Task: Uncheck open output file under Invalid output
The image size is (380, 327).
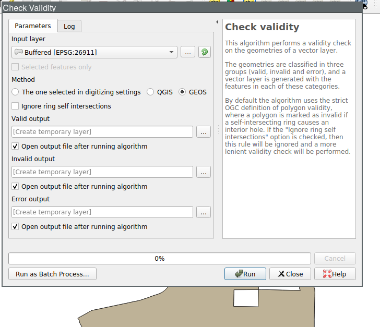Action: point(16,187)
